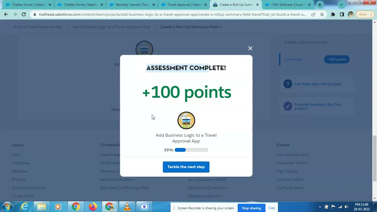Go back in browser history

click(x=6, y=14)
